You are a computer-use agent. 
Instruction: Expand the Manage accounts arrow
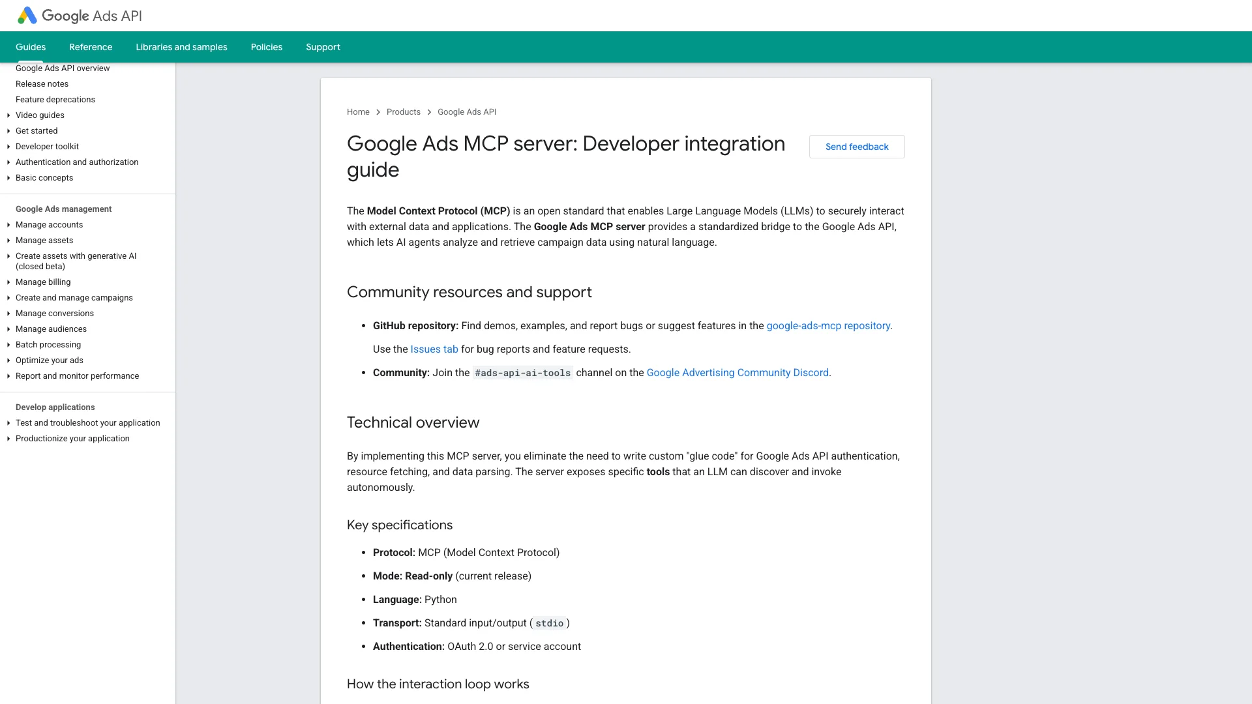[8, 225]
